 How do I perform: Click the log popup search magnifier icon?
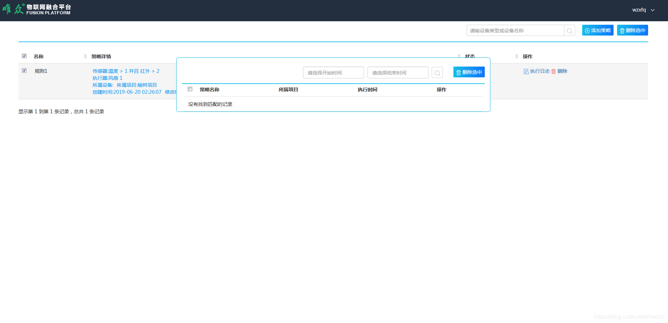437,72
